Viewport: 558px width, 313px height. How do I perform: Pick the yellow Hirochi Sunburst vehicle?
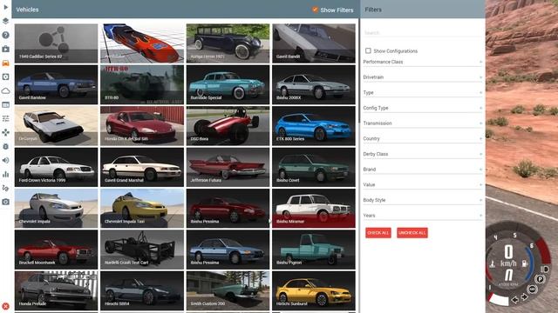[x=314, y=290]
